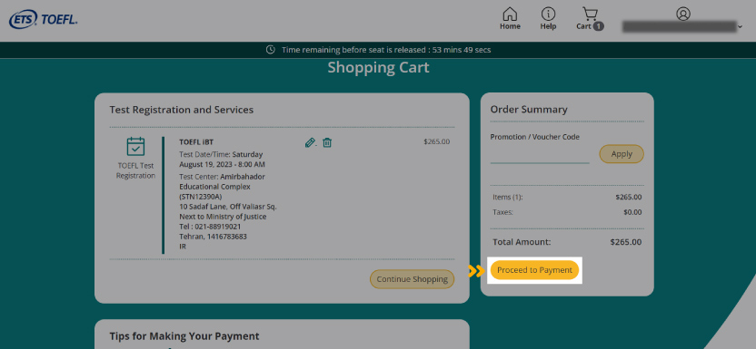Click the $265.00 Total Amount value
The image size is (756, 349).
625,242
